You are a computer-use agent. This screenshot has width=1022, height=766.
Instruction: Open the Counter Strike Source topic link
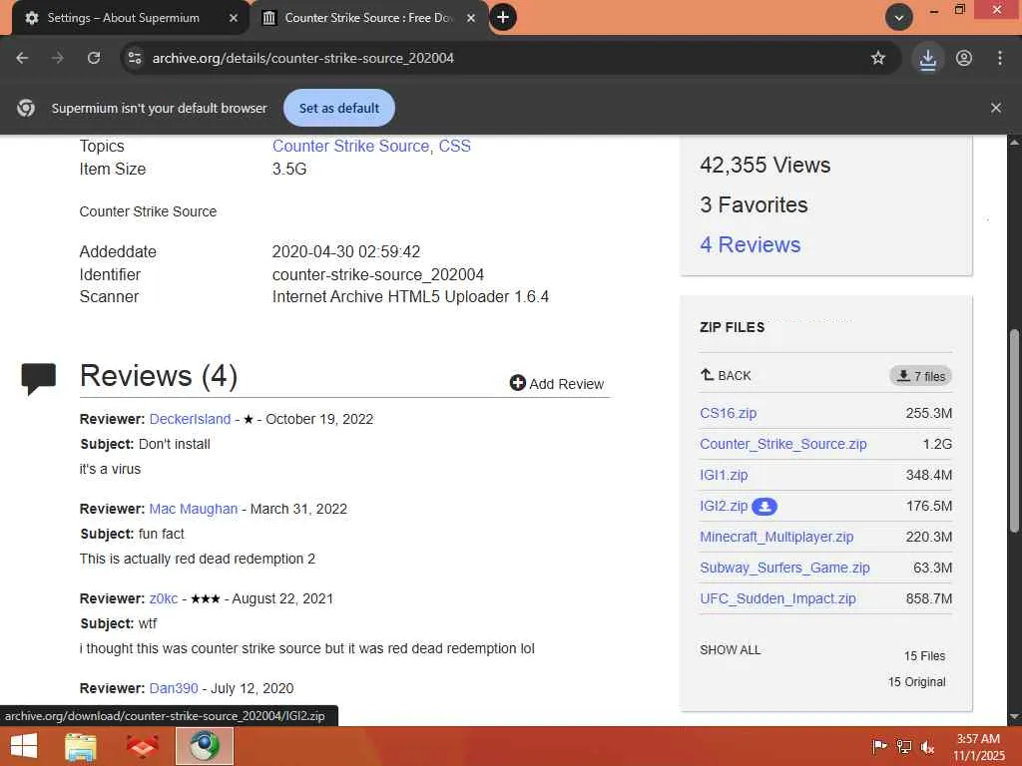click(x=350, y=146)
